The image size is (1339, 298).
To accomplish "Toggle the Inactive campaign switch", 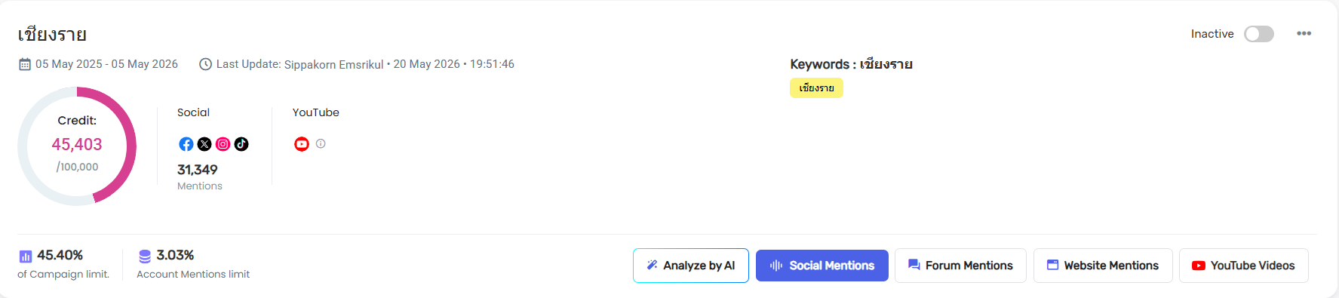I will (x=1259, y=34).
